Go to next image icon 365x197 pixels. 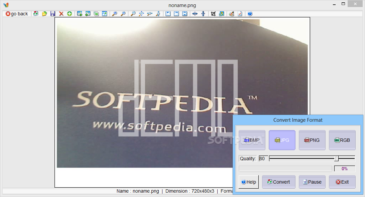(88, 14)
